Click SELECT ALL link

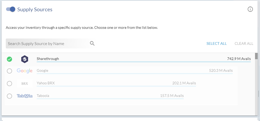[x=216, y=43]
